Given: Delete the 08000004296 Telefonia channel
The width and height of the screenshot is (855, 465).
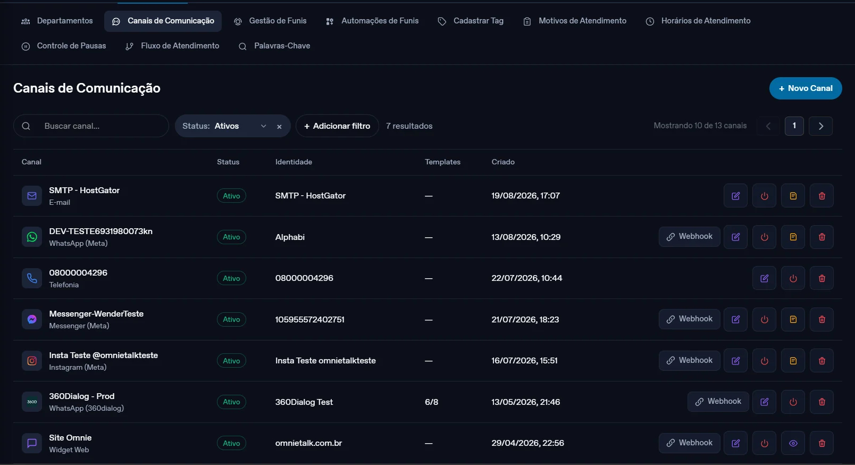Looking at the screenshot, I should coord(822,278).
